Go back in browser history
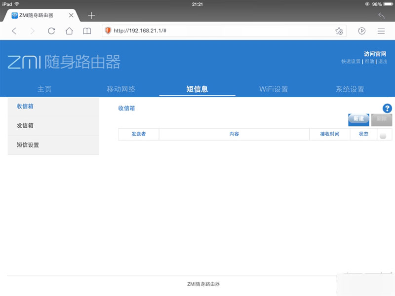The width and height of the screenshot is (395, 296). point(14,31)
